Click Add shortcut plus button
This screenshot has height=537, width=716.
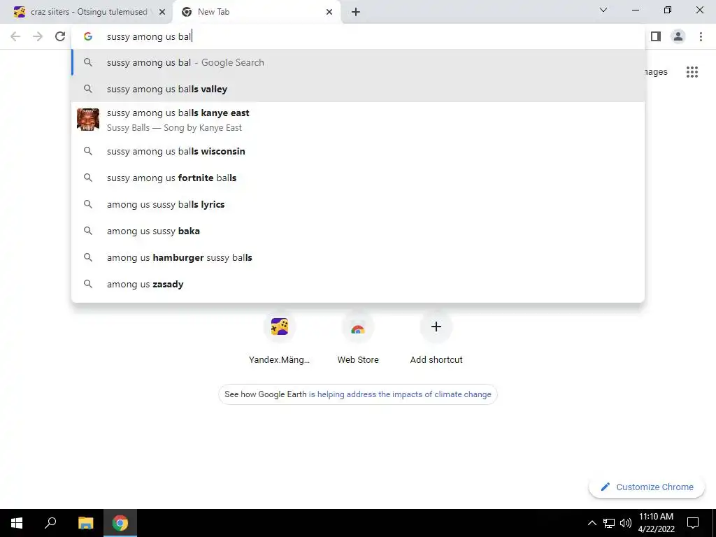[436, 327]
